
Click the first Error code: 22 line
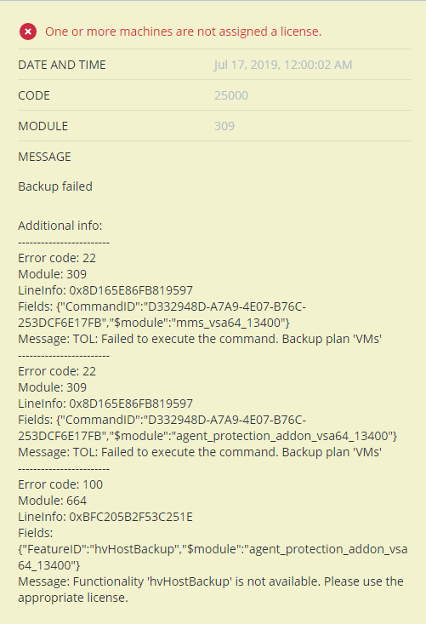[57, 258]
